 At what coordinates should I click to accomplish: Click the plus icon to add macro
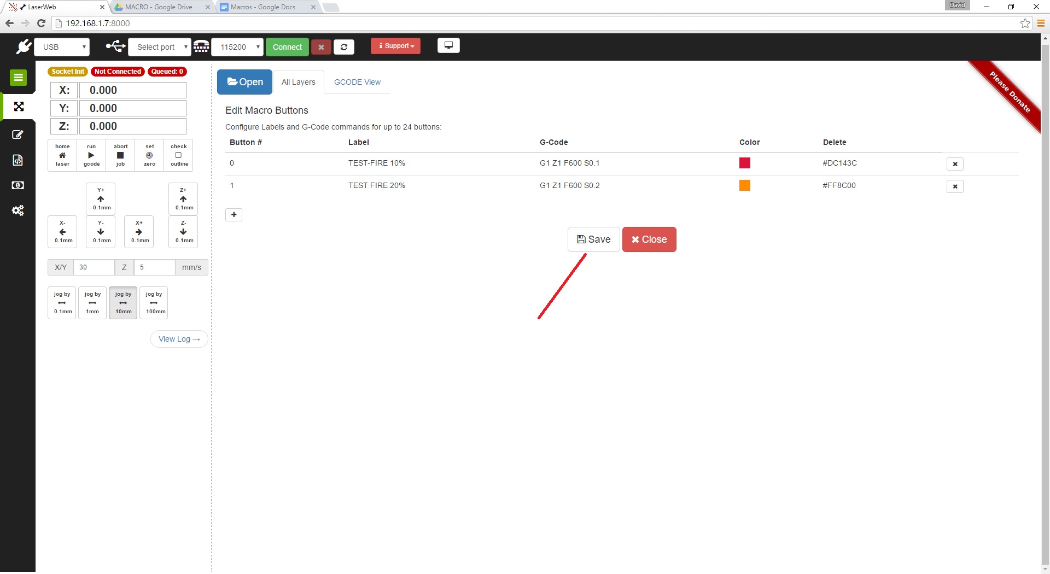tap(234, 215)
